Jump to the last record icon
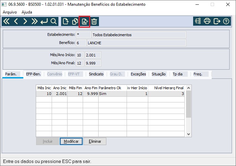The height and width of the screenshot is (166, 236). pyautogui.click(x=34, y=21)
